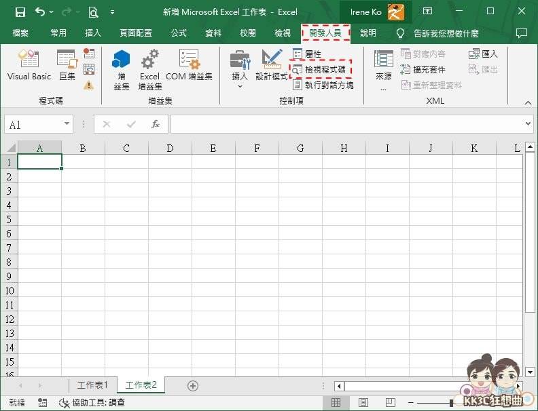Select column D header
The height and width of the screenshot is (411, 538).
[x=170, y=148]
